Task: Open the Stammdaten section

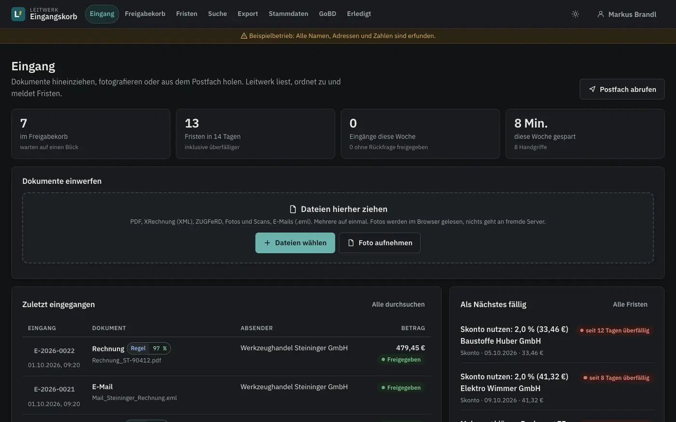Action: [288, 14]
